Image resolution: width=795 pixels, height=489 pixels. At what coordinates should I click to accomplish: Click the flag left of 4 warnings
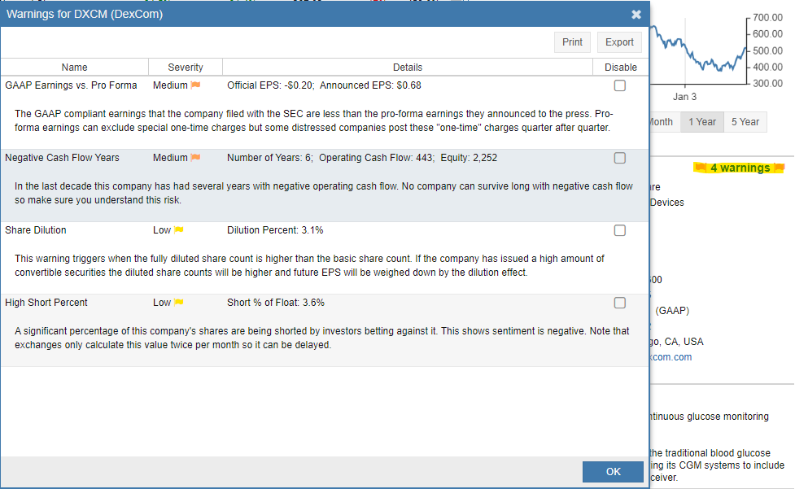(x=700, y=168)
